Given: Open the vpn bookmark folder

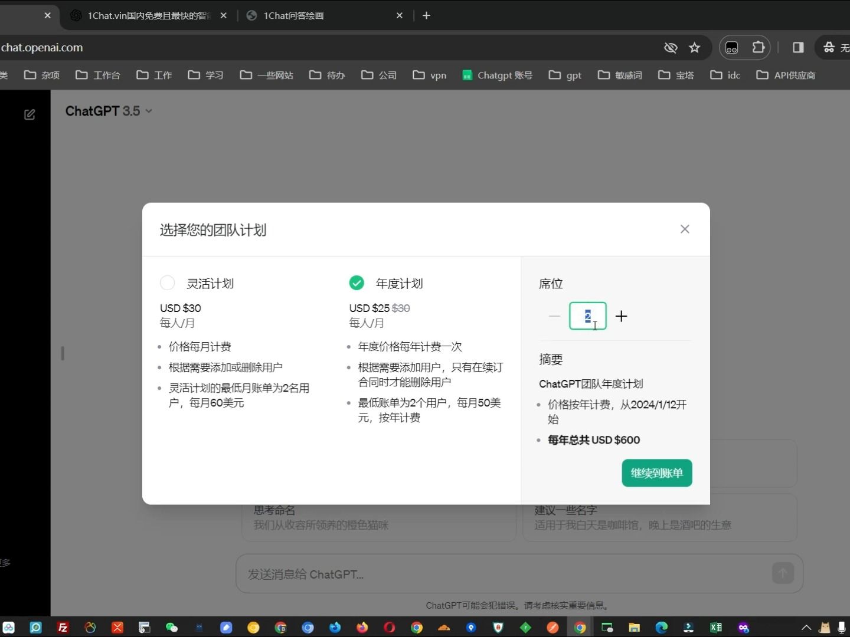Looking at the screenshot, I should pyautogui.click(x=430, y=75).
